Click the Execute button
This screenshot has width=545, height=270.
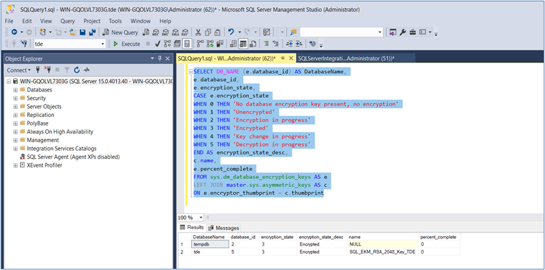(x=127, y=44)
